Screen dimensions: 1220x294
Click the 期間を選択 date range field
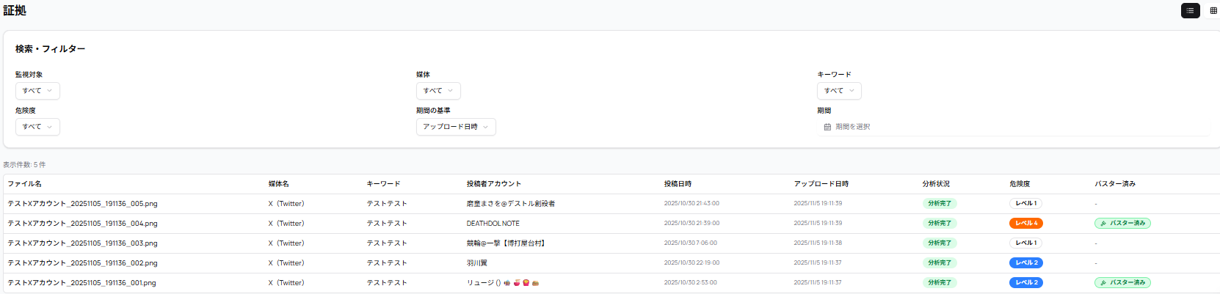pyautogui.click(x=852, y=127)
